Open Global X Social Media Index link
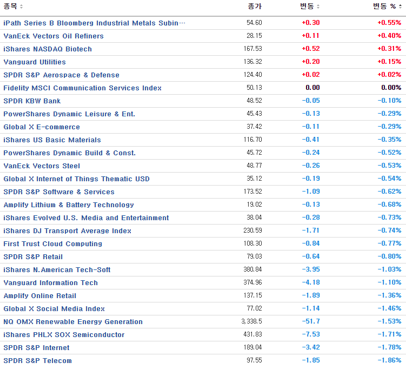The image size is (406, 369). tap(54, 308)
